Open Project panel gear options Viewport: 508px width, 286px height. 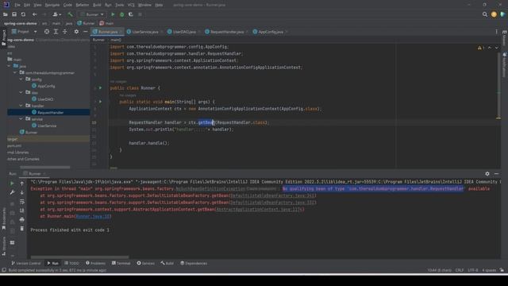pos(76,32)
